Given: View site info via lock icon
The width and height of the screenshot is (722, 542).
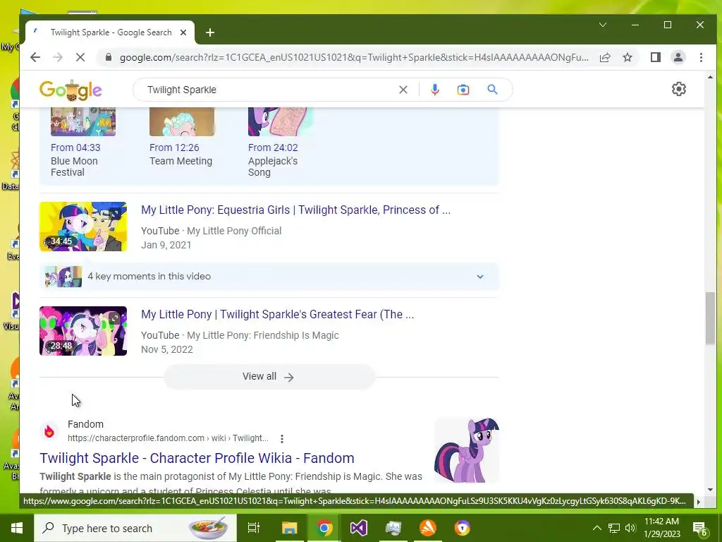Looking at the screenshot, I should 108,57.
